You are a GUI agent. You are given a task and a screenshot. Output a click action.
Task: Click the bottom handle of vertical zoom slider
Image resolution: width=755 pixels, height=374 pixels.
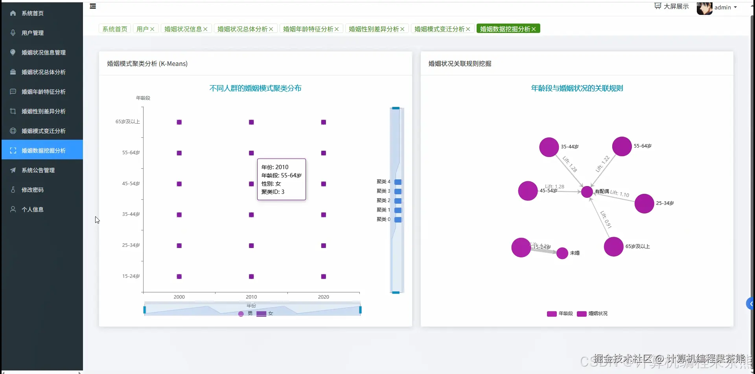tap(396, 292)
